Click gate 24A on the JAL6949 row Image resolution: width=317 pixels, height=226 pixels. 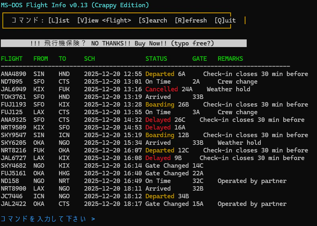coord(187,89)
